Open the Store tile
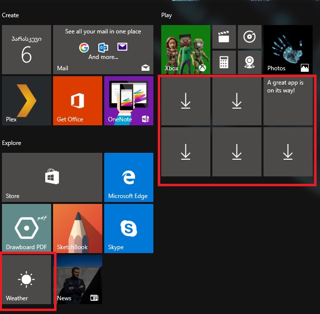The image size is (320, 314). pos(52,177)
